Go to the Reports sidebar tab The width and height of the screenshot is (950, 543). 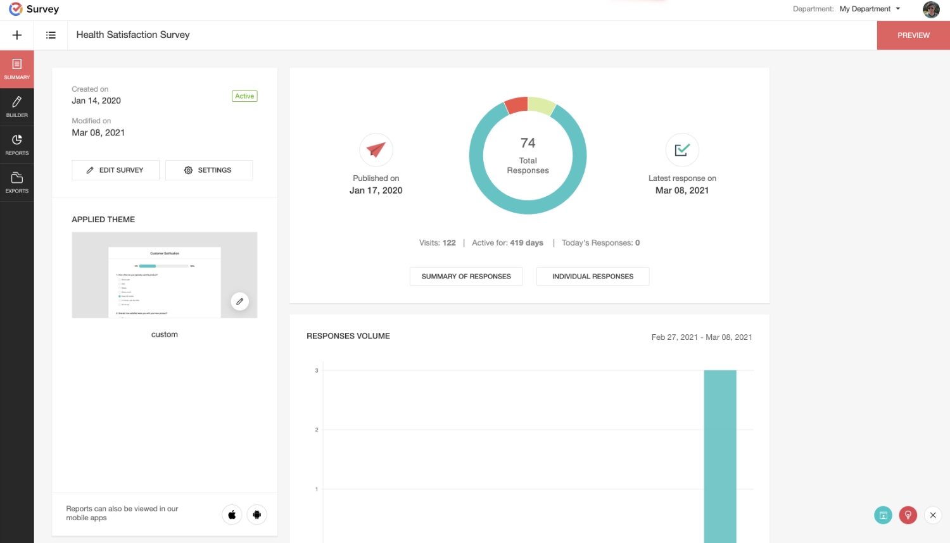coord(17,145)
